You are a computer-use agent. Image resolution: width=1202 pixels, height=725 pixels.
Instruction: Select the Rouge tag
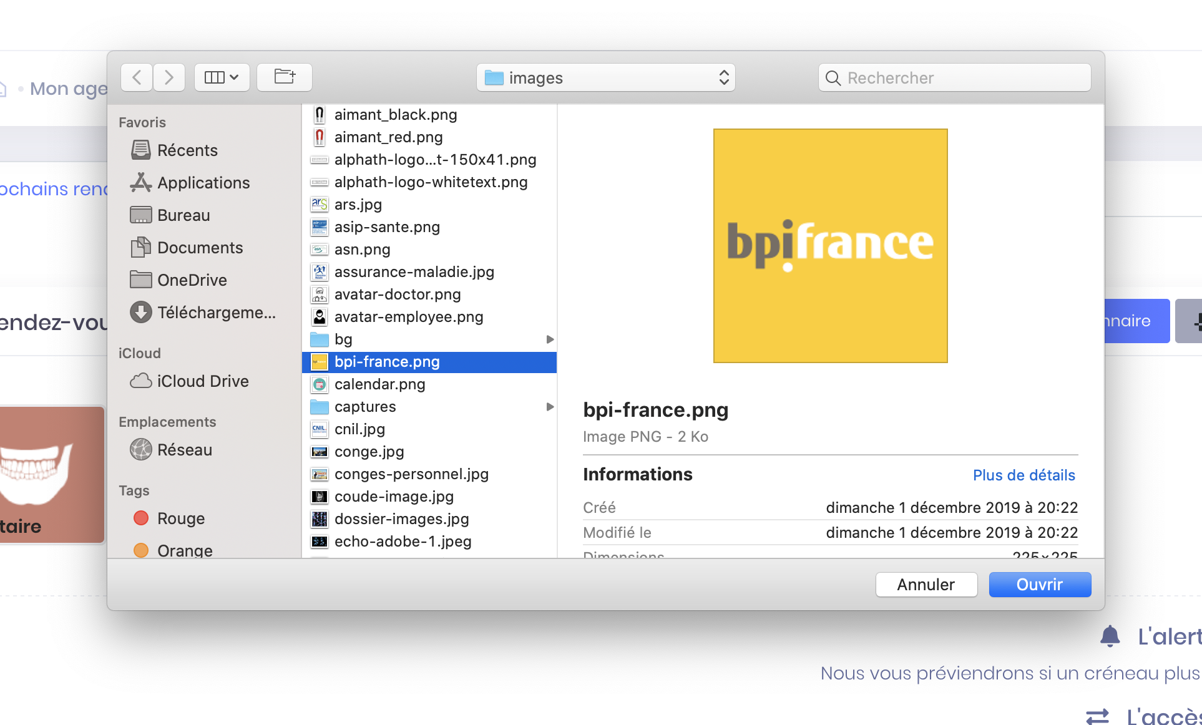(180, 518)
